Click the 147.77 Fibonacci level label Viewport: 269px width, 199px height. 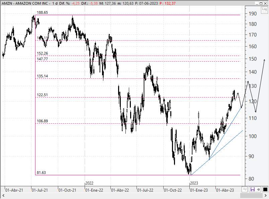pyautogui.click(x=42, y=59)
